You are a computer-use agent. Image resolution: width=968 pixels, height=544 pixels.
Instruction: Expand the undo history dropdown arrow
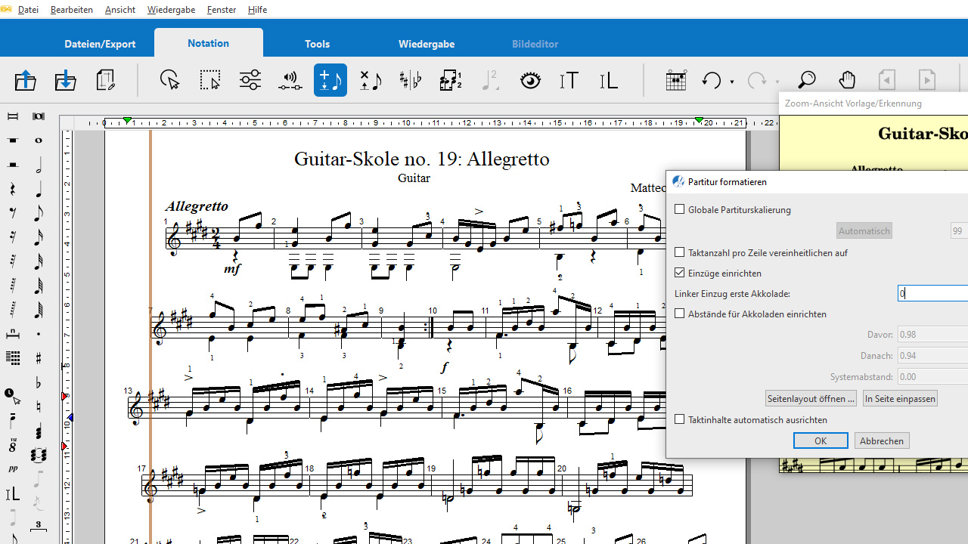click(732, 82)
